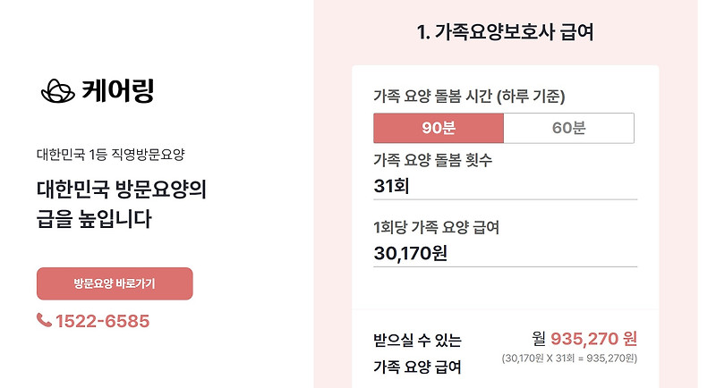Image resolution: width=716 pixels, height=388 pixels.
Task: Click the per-visit pay field showing 30,170원
Action: click(x=505, y=253)
